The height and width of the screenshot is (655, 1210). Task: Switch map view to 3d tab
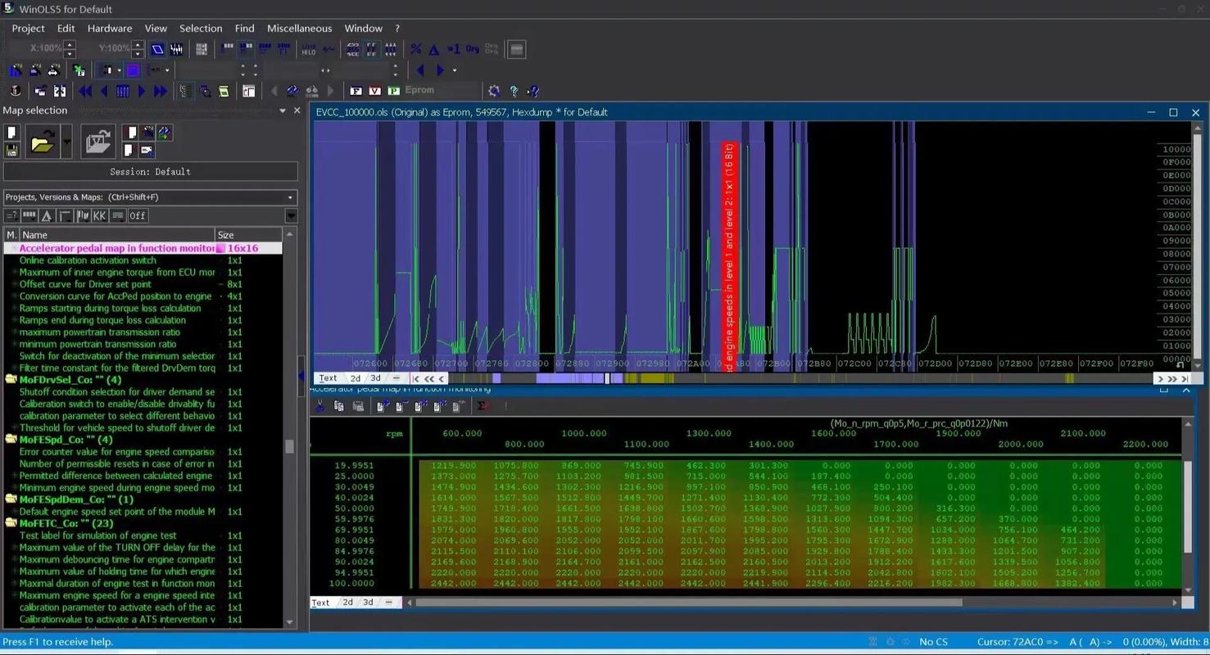[x=368, y=603]
